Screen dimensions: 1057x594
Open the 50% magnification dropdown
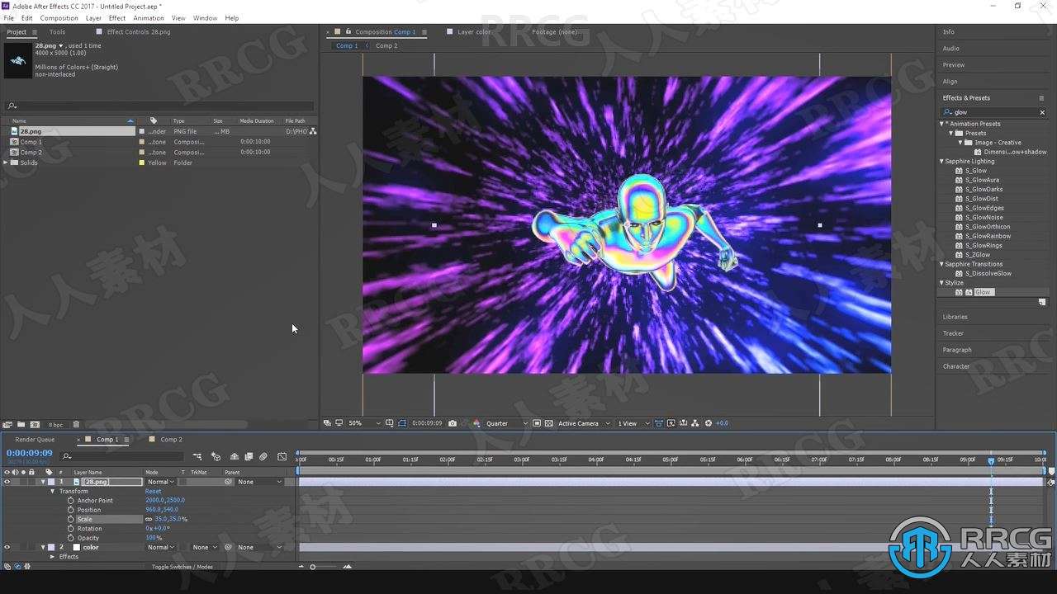pyautogui.click(x=365, y=423)
